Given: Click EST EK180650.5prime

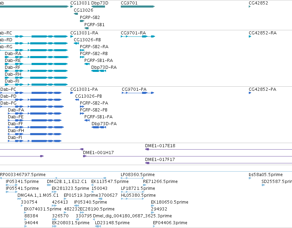Looking at the screenshot, I should [x=170, y=202].
